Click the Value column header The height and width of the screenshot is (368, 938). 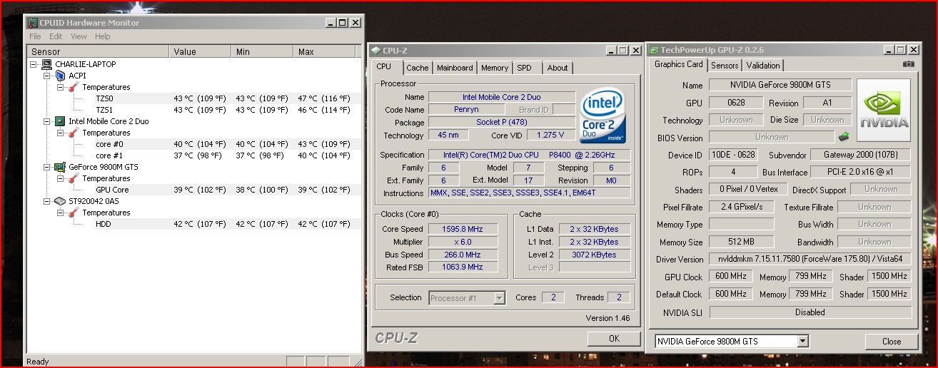201,51
